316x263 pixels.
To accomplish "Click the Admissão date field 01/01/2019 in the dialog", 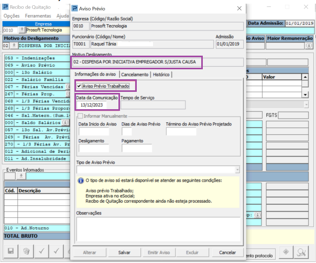I will (230, 44).
